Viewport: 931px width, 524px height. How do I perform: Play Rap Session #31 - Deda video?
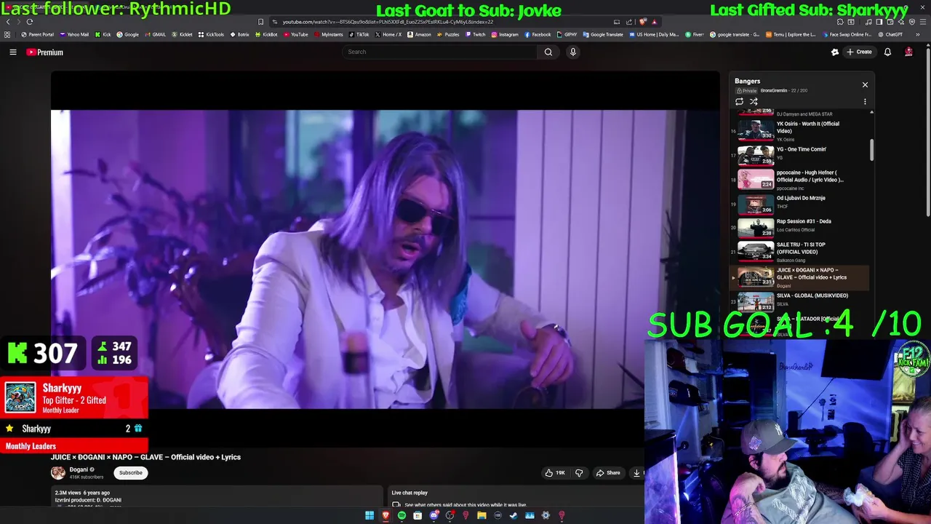[x=800, y=228]
